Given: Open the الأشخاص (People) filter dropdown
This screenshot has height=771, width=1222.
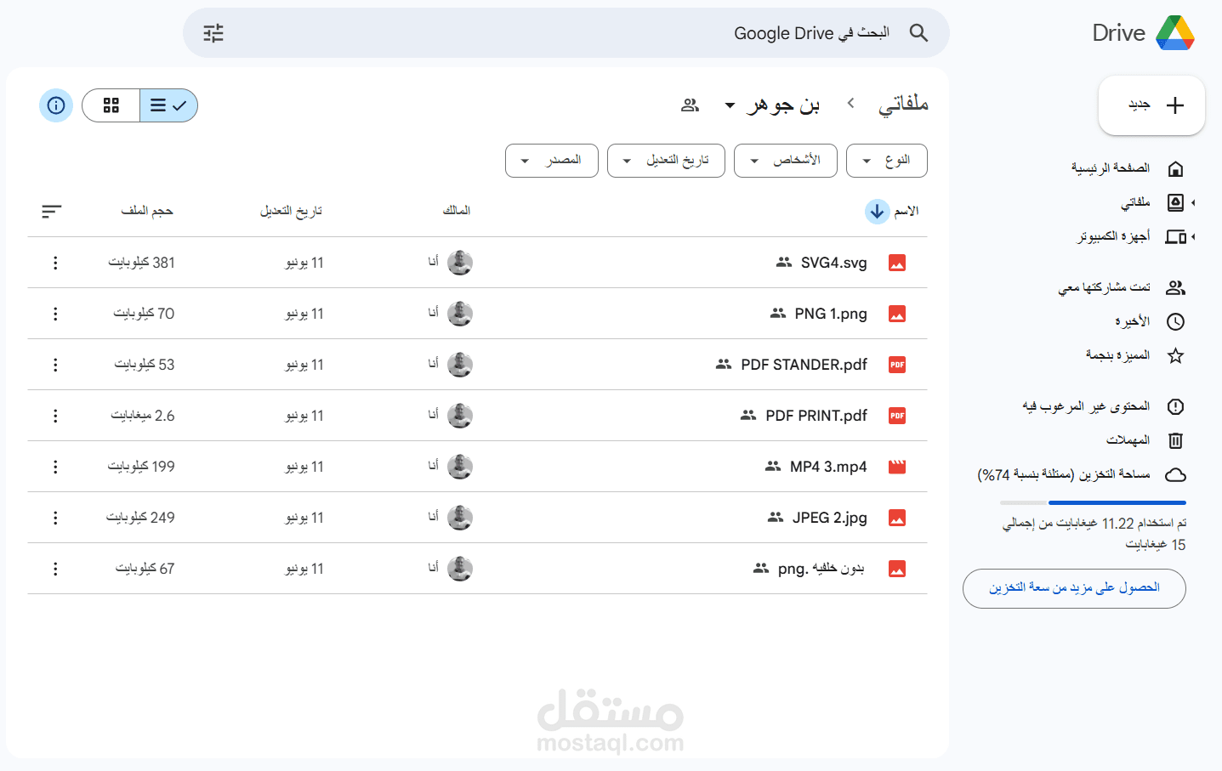Looking at the screenshot, I should 786,161.
